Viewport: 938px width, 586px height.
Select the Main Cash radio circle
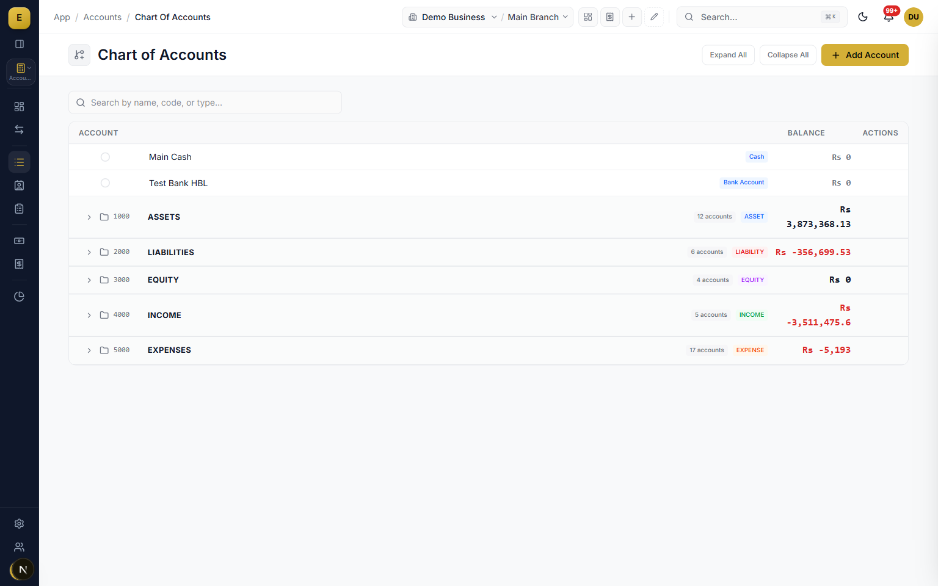105,157
